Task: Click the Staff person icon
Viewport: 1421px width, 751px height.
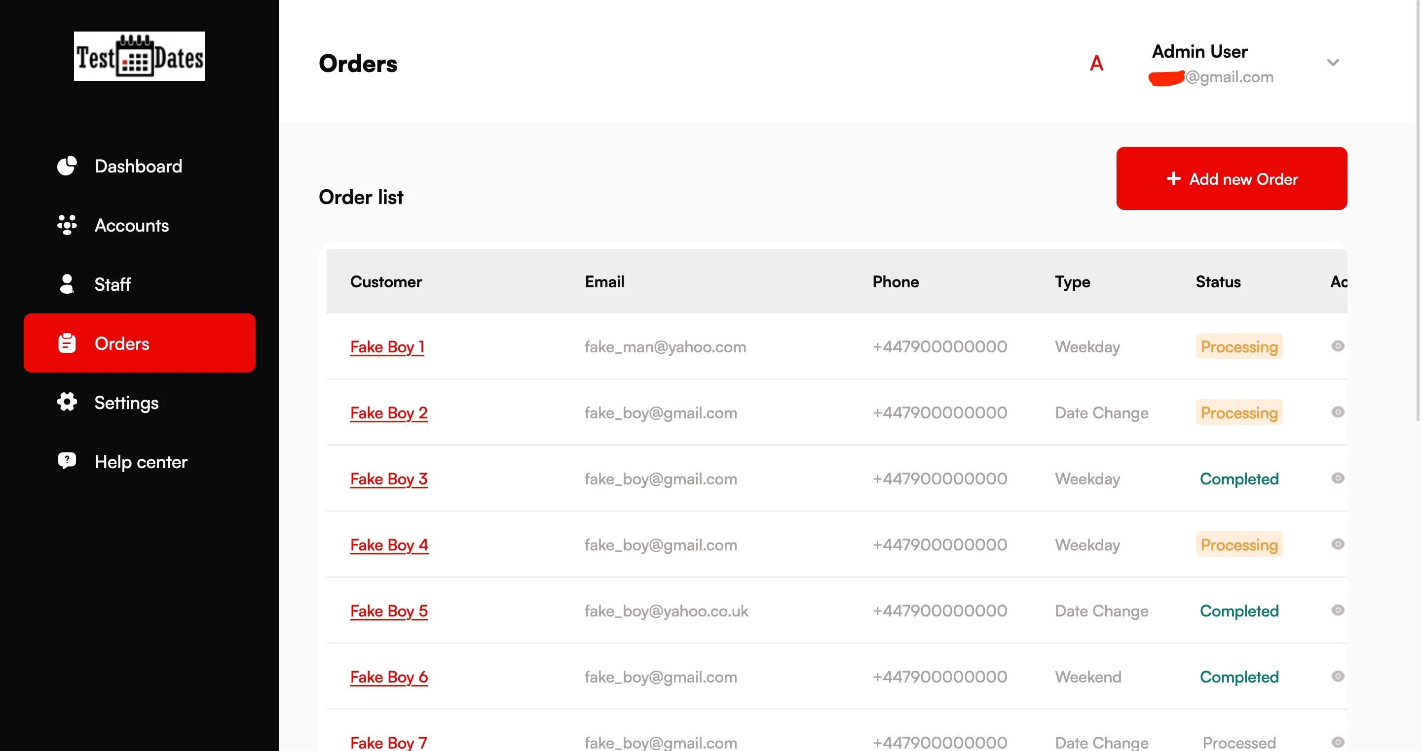Action: pos(67,284)
